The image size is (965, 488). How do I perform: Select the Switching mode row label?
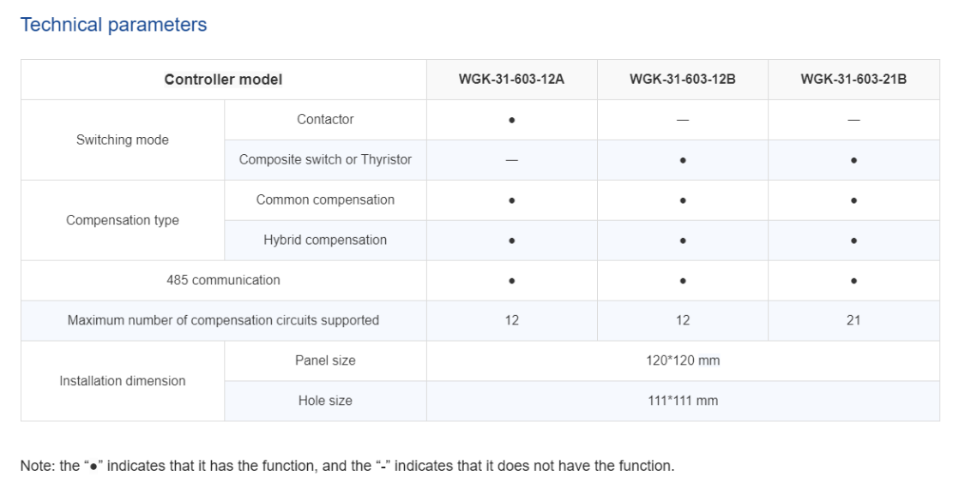[123, 140]
